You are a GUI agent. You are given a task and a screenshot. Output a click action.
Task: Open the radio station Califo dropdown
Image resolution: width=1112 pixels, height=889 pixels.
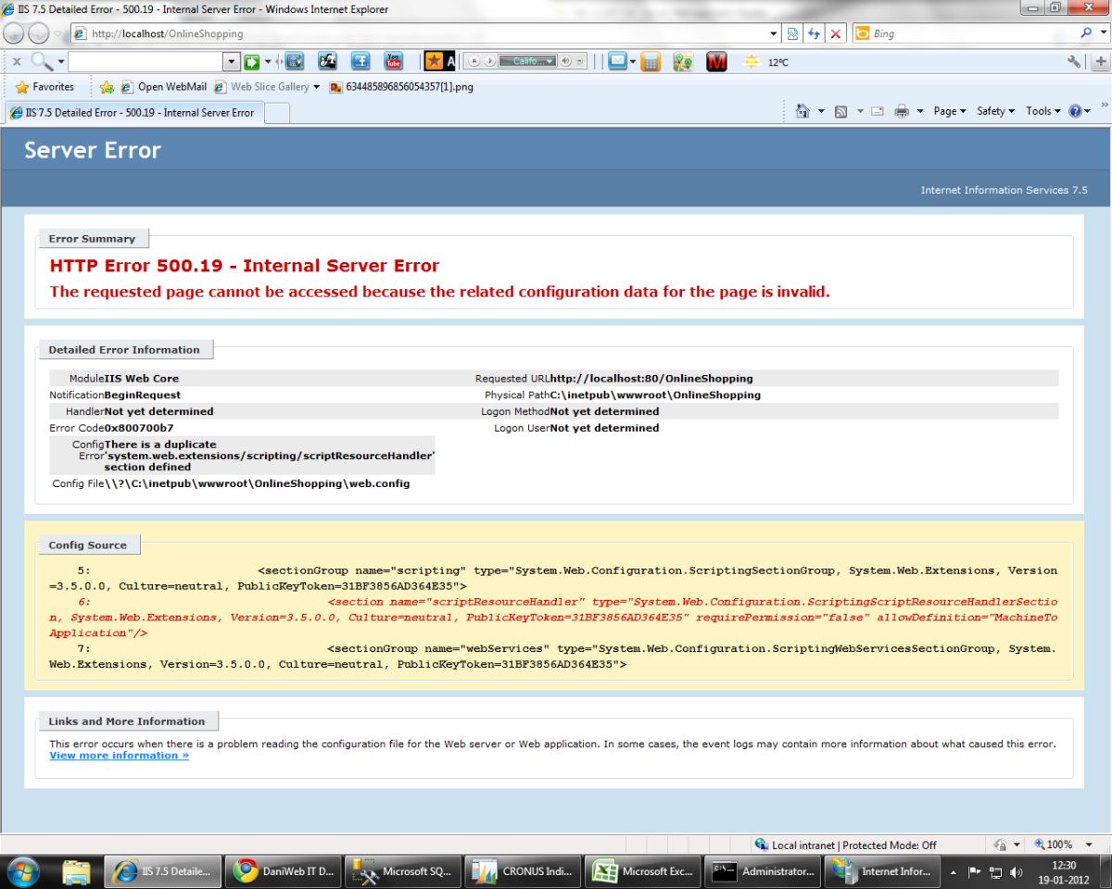point(527,61)
